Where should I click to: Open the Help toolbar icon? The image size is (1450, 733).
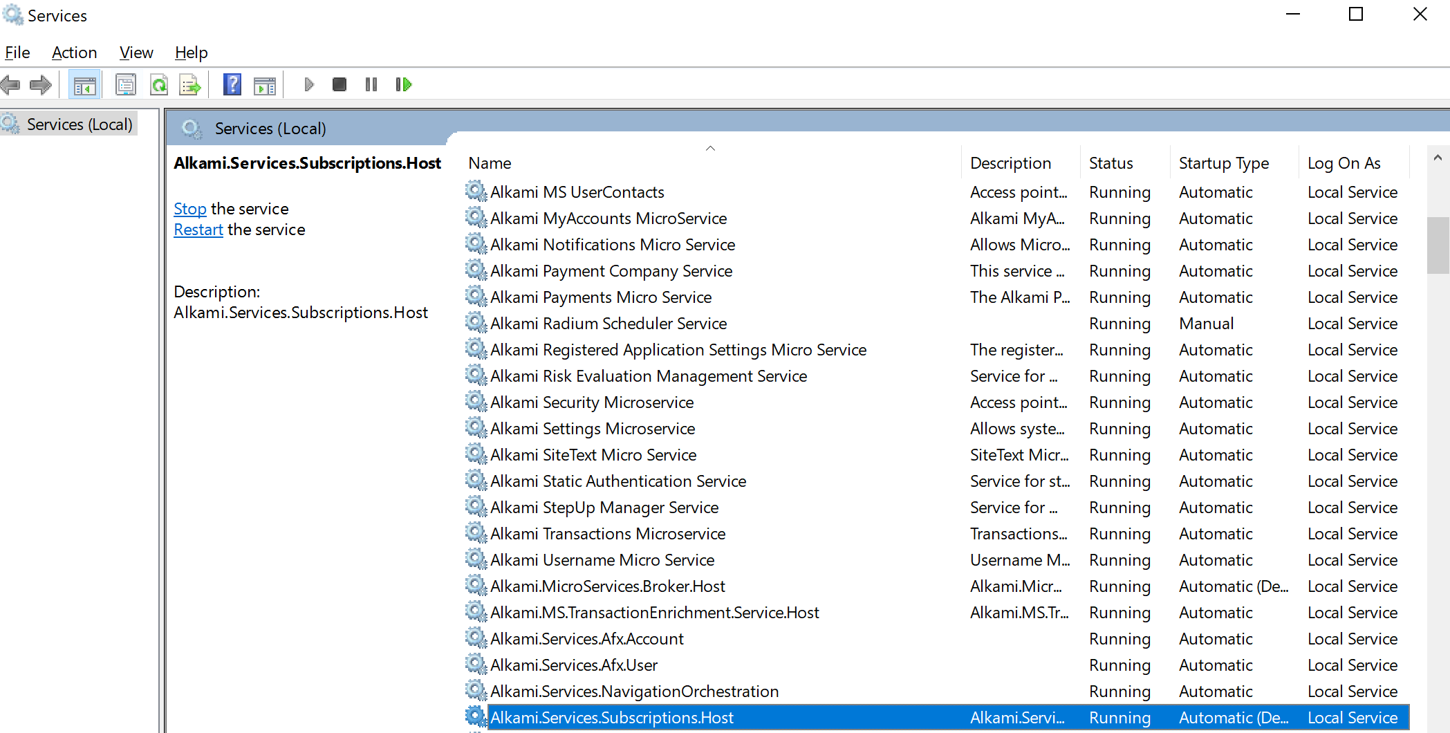(x=232, y=85)
